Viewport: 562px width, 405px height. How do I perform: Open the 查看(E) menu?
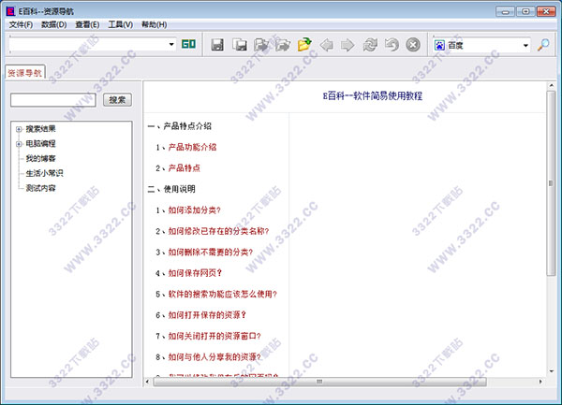click(87, 24)
